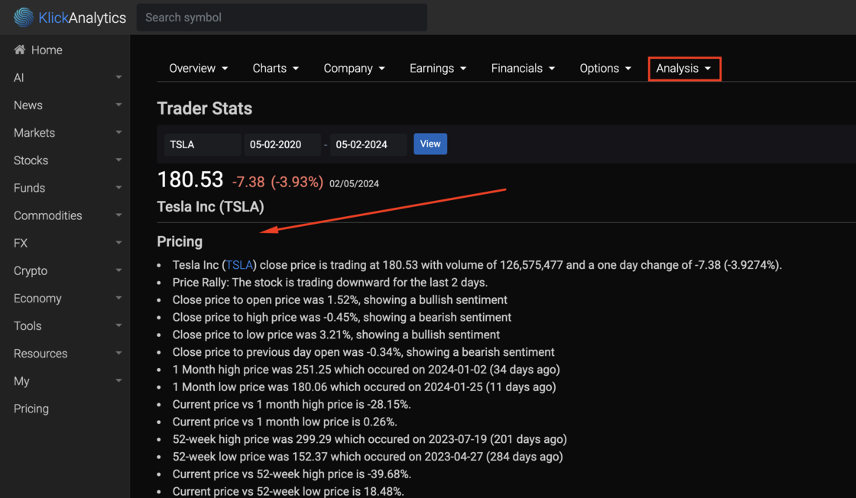The image size is (856, 498).
Task: Expand the Stocks sidebar arrow
Action: [x=118, y=160]
